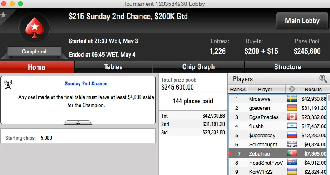330x175 pixels.
Task: Click Canada flag next to BgsaPnaples
Action: click(292, 117)
